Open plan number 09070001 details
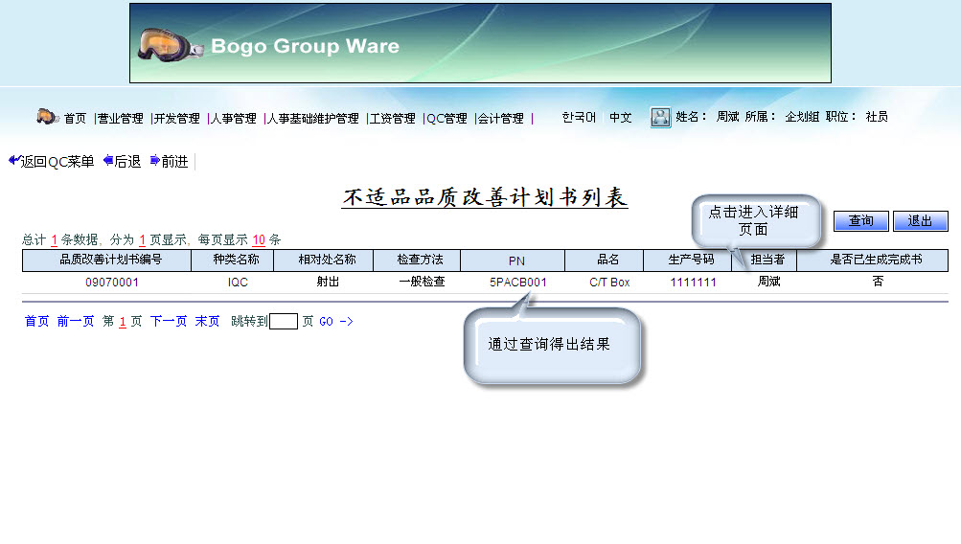 click(x=112, y=283)
